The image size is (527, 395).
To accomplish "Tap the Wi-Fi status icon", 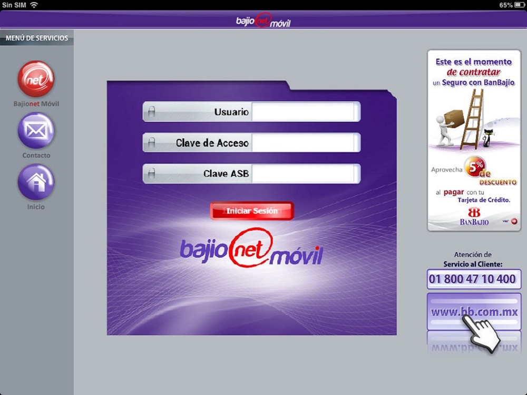I will [x=34, y=5].
